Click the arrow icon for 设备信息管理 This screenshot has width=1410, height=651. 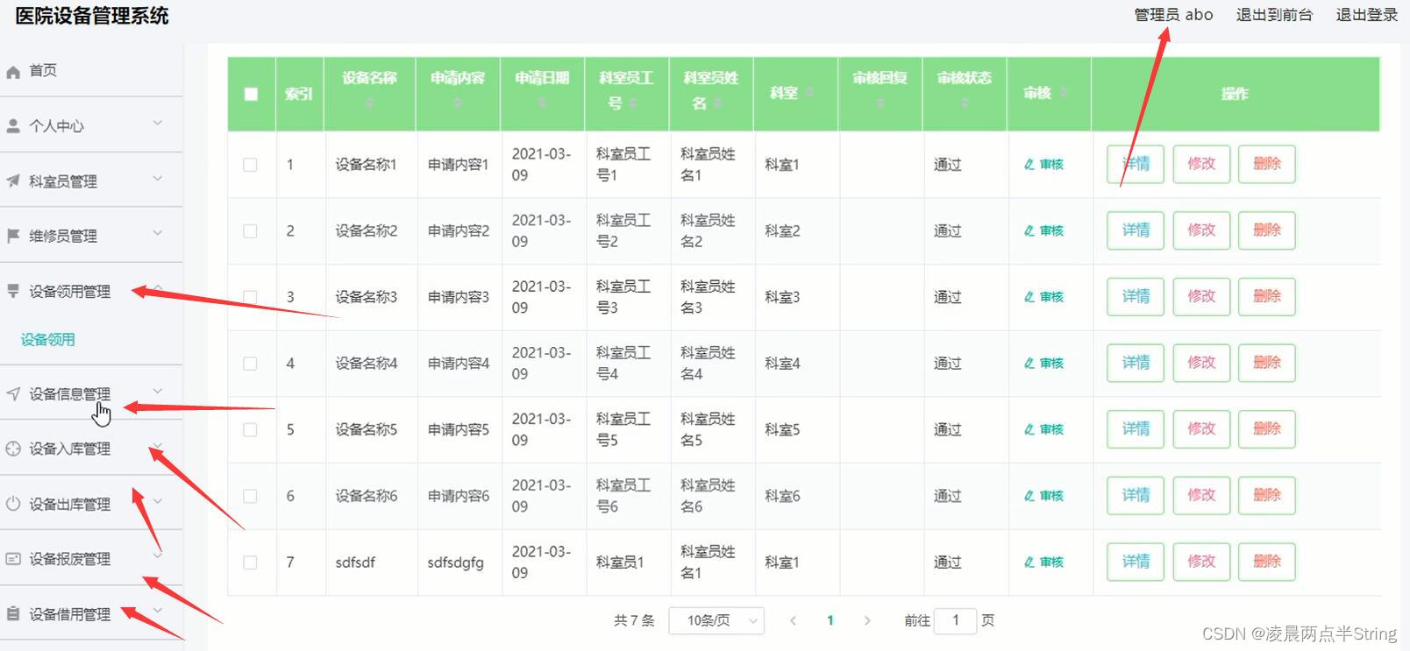(13, 394)
